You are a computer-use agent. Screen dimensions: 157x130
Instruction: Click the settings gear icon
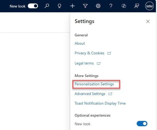point(98,6)
